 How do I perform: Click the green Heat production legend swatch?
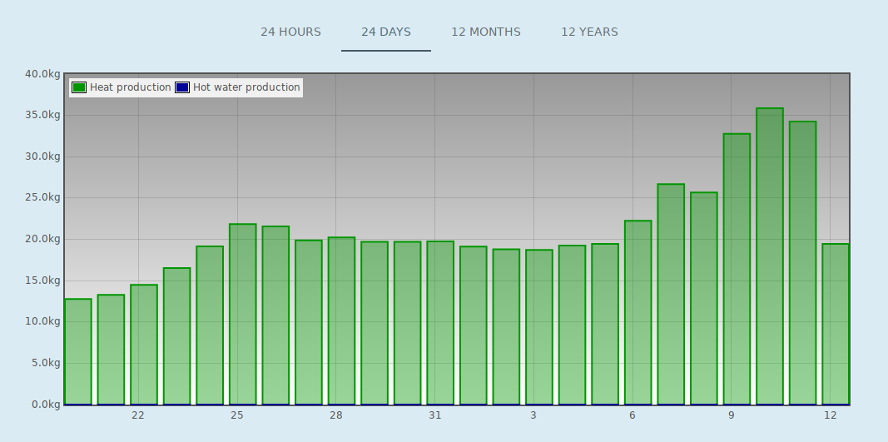[x=79, y=87]
